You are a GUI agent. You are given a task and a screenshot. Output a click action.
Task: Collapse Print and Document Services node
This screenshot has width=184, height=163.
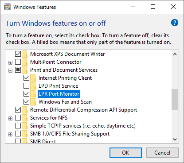click(x=10, y=71)
